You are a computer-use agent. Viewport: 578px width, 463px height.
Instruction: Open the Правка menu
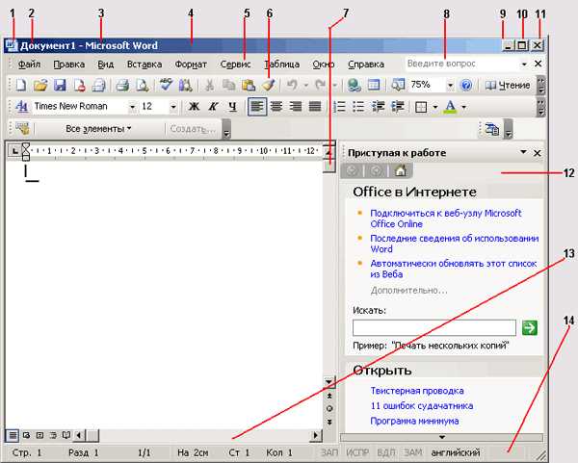[x=69, y=64]
